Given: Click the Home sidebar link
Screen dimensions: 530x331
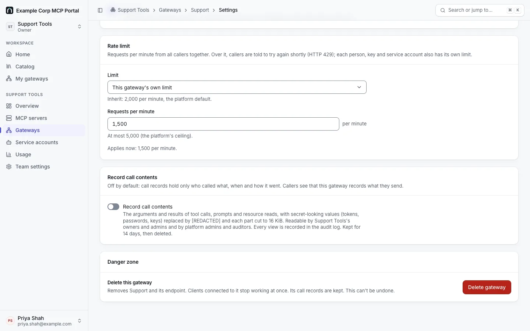Looking at the screenshot, I should [44, 54].
